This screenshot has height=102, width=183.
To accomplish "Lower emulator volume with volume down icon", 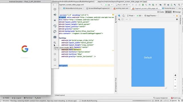I will (x=55, y=20).
